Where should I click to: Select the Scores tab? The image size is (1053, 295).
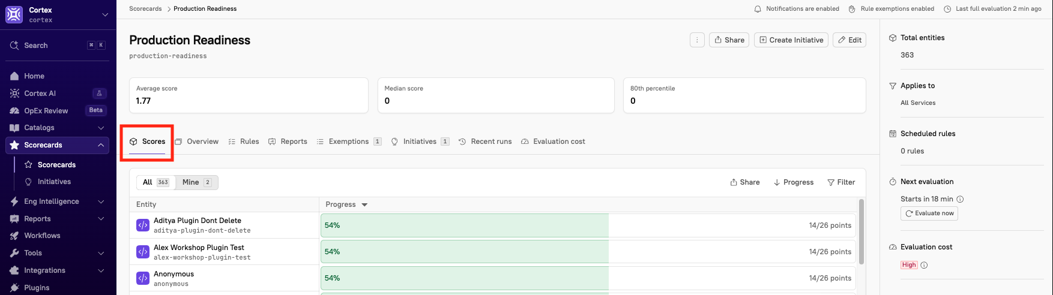147,142
